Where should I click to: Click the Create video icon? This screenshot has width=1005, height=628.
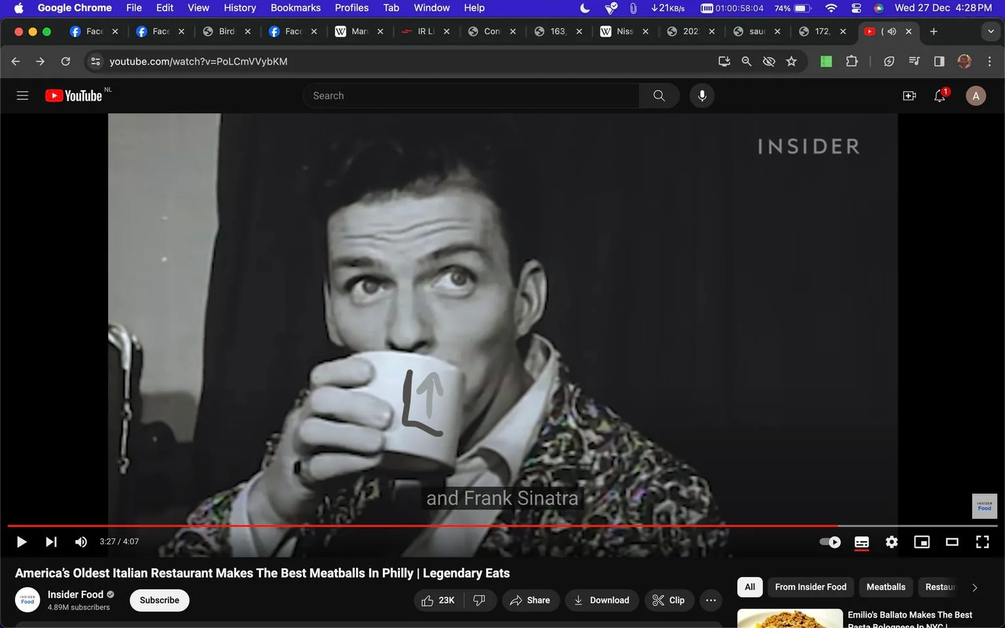click(909, 96)
